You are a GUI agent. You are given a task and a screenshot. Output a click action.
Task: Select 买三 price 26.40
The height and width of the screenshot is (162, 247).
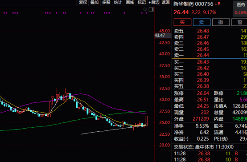coord(203,74)
